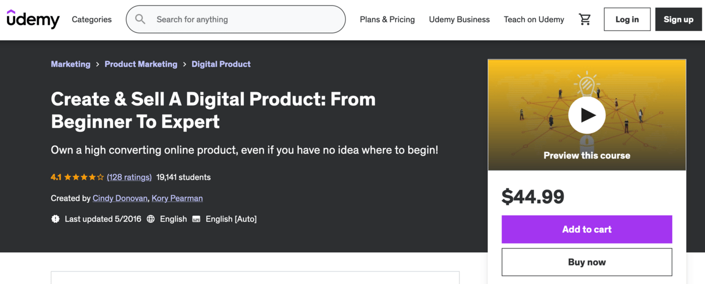Screen dimensions: 705x284
Task: Click the Sign up button
Action: click(x=678, y=20)
